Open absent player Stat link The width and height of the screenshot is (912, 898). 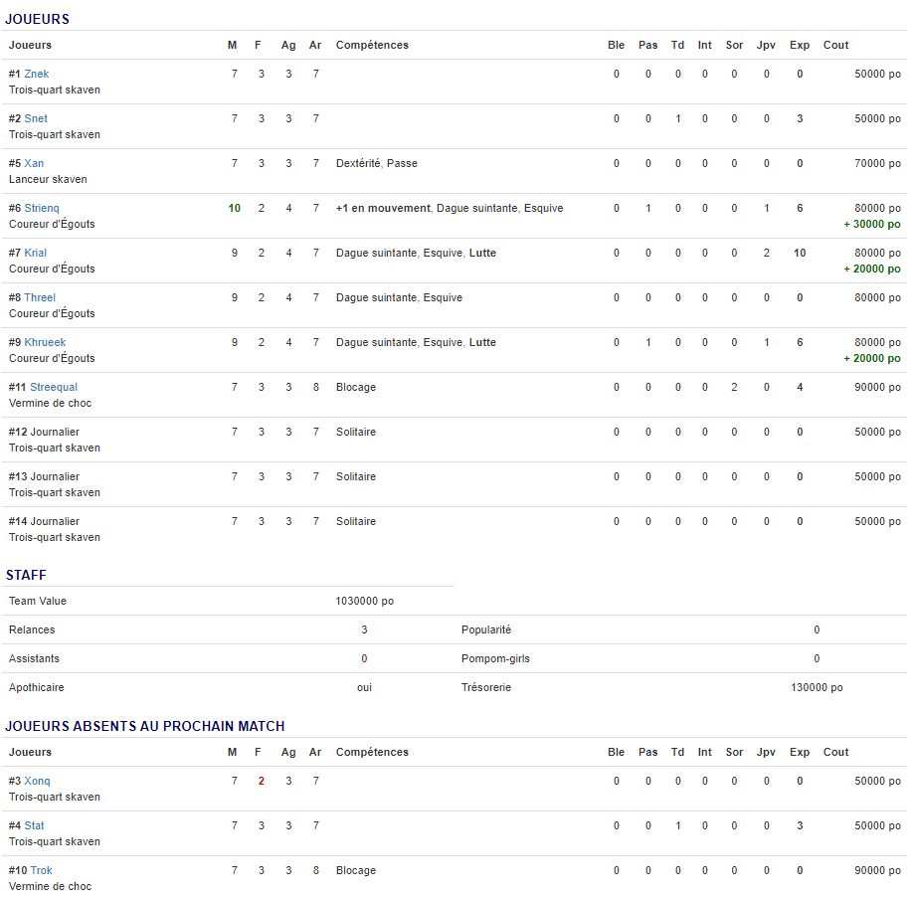pyautogui.click(x=34, y=826)
